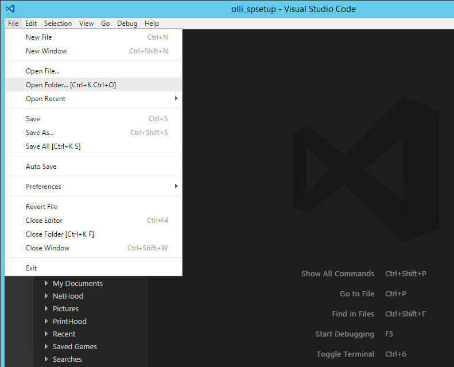Select Pictures in explorer tree
The width and height of the screenshot is (454, 367).
66,308
